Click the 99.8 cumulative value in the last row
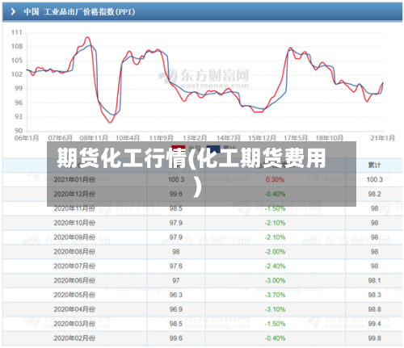This screenshot has width=404, height=348. click(374, 338)
